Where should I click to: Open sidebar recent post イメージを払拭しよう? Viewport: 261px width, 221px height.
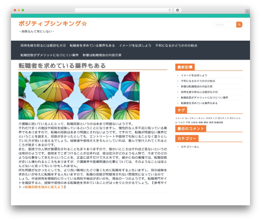pyautogui.click(x=194, y=75)
